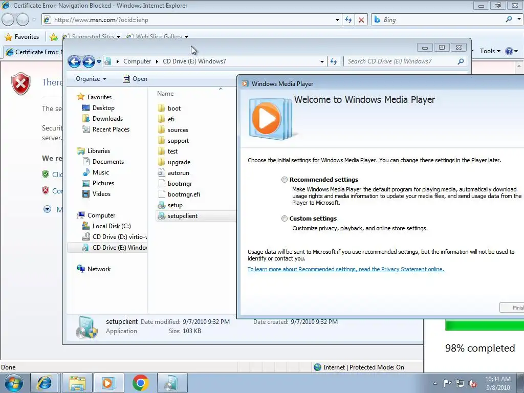Open Local Disk (C:)
This screenshot has width=524, height=393.
tap(106, 226)
